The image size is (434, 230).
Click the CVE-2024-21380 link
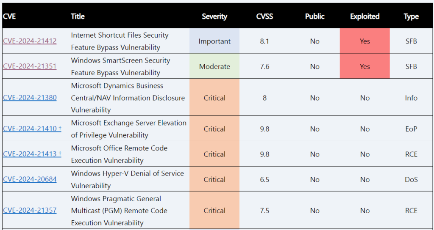(x=30, y=98)
